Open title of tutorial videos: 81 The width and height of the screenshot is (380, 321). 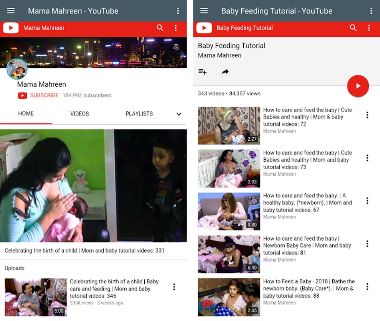[307, 246]
